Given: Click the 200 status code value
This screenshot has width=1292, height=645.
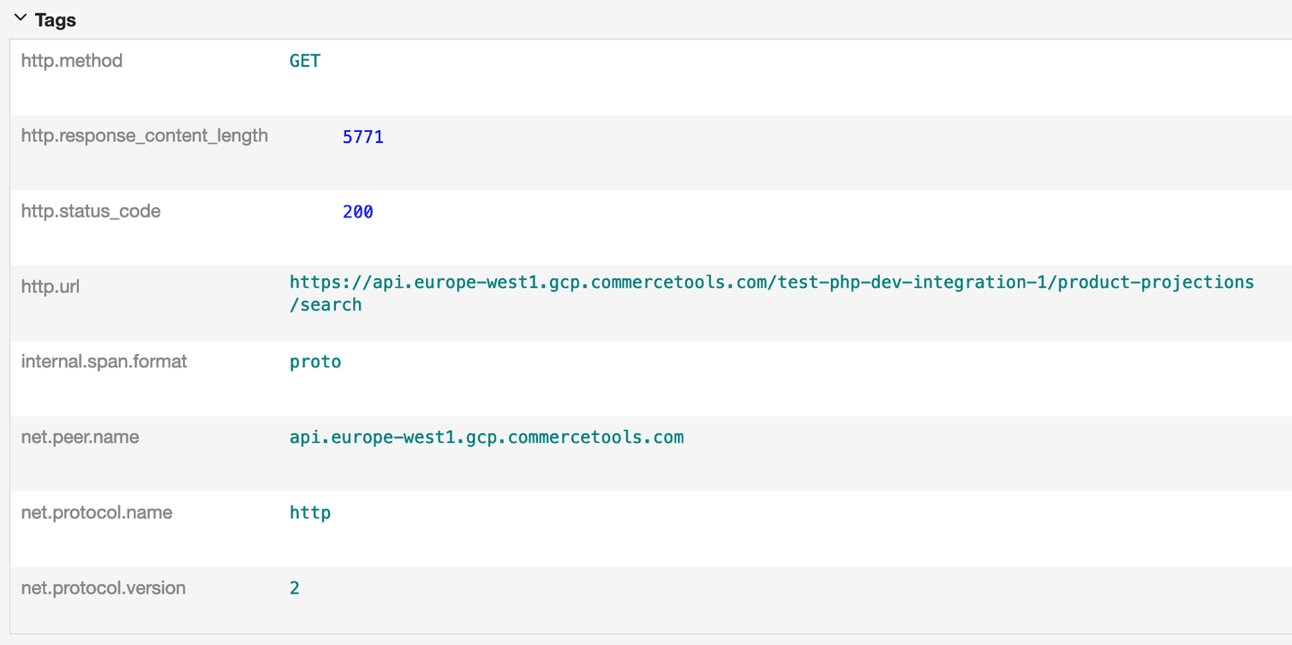Looking at the screenshot, I should [x=357, y=212].
